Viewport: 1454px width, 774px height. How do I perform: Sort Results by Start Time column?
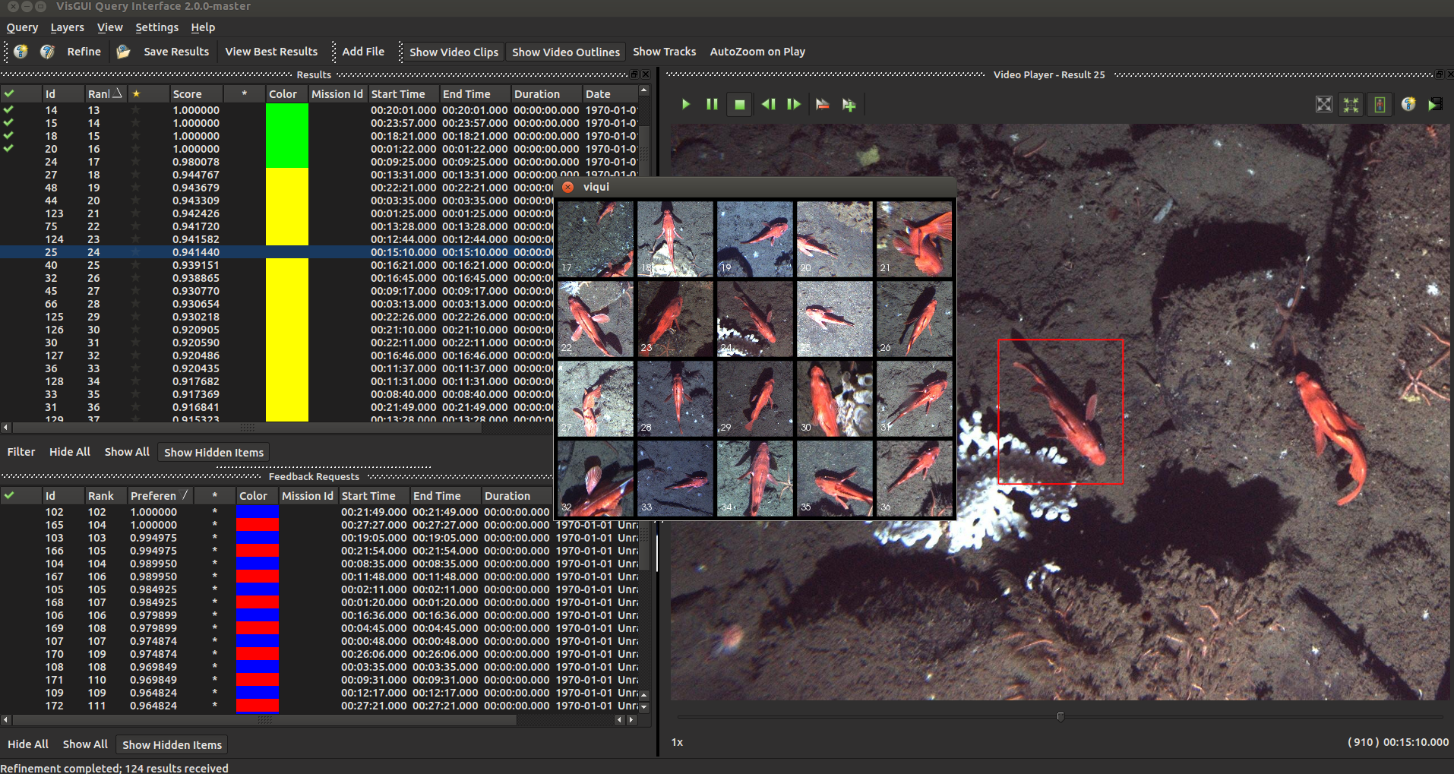tap(403, 93)
